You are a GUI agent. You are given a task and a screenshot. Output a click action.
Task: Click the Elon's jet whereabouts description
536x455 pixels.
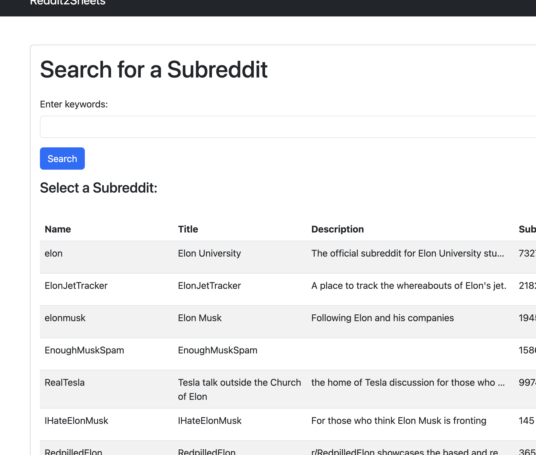coord(409,286)
